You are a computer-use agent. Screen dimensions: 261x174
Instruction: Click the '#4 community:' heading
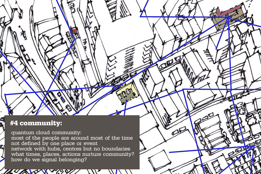(x=36, y=123)
